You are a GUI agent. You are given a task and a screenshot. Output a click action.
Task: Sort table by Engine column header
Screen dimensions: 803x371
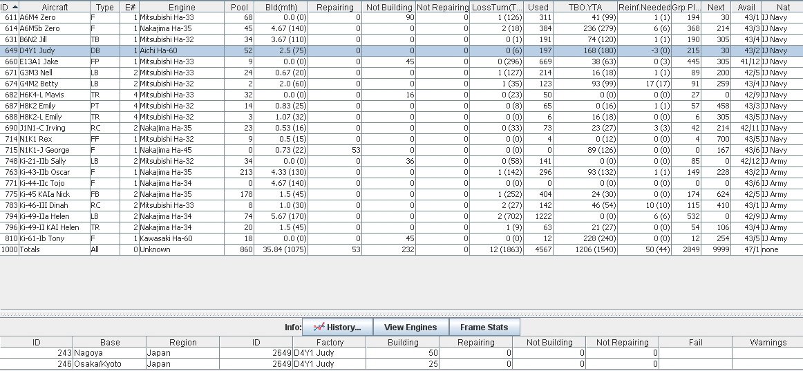pyautogui.click(x=182, y=7)
